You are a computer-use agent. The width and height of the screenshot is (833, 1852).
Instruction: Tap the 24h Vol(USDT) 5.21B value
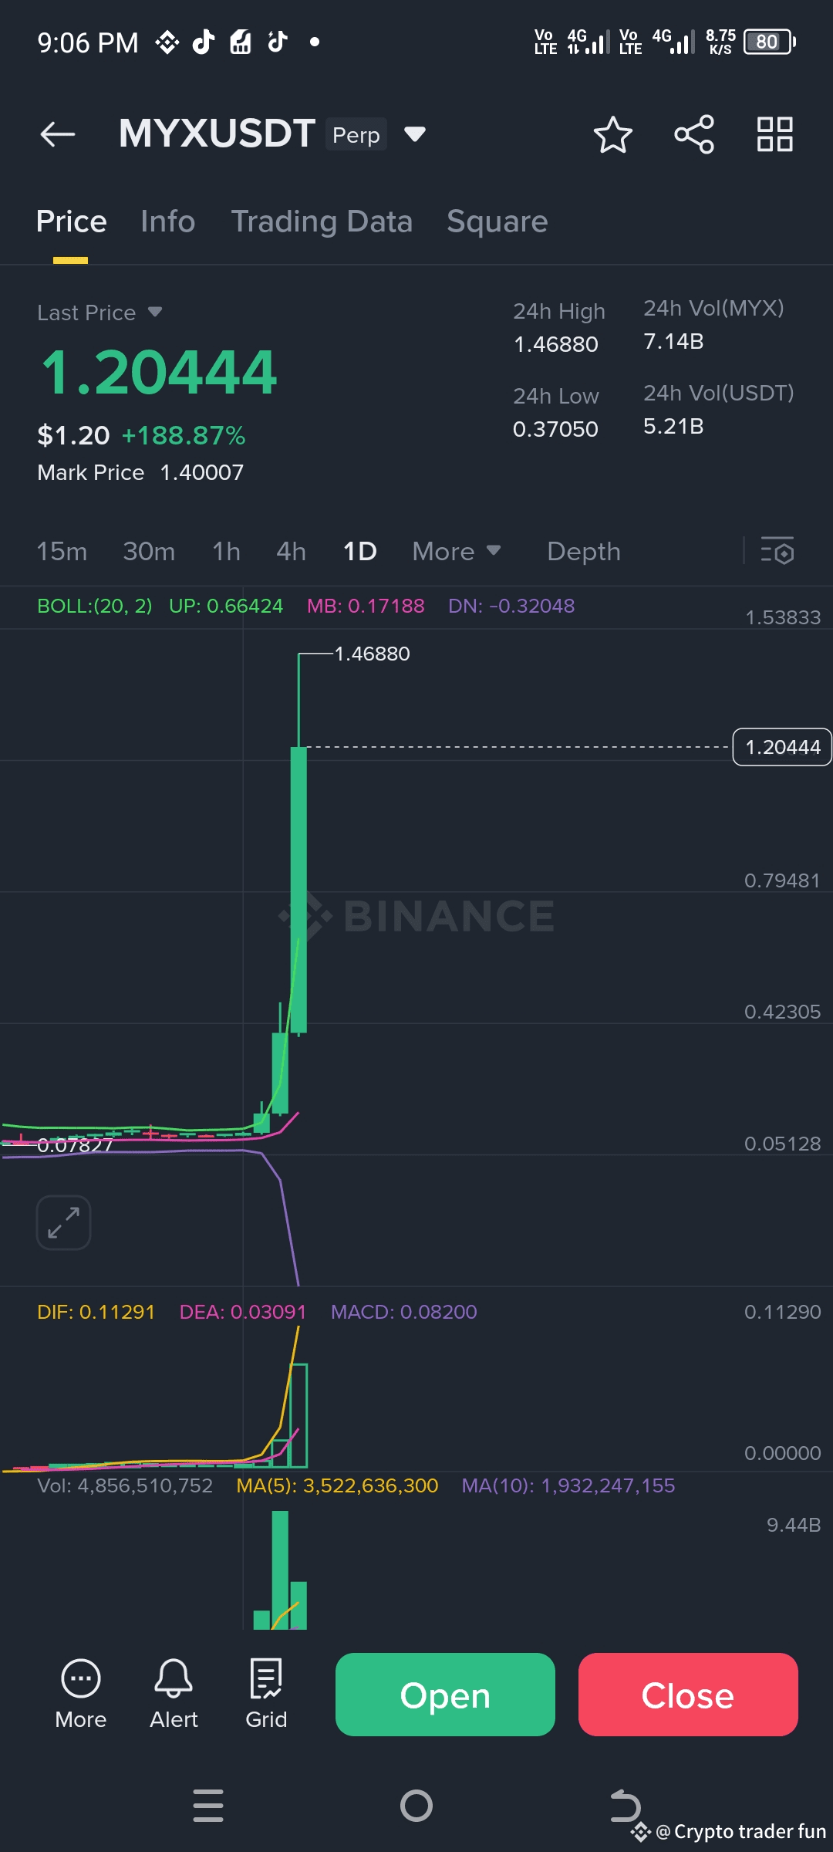tap(673, 426)
